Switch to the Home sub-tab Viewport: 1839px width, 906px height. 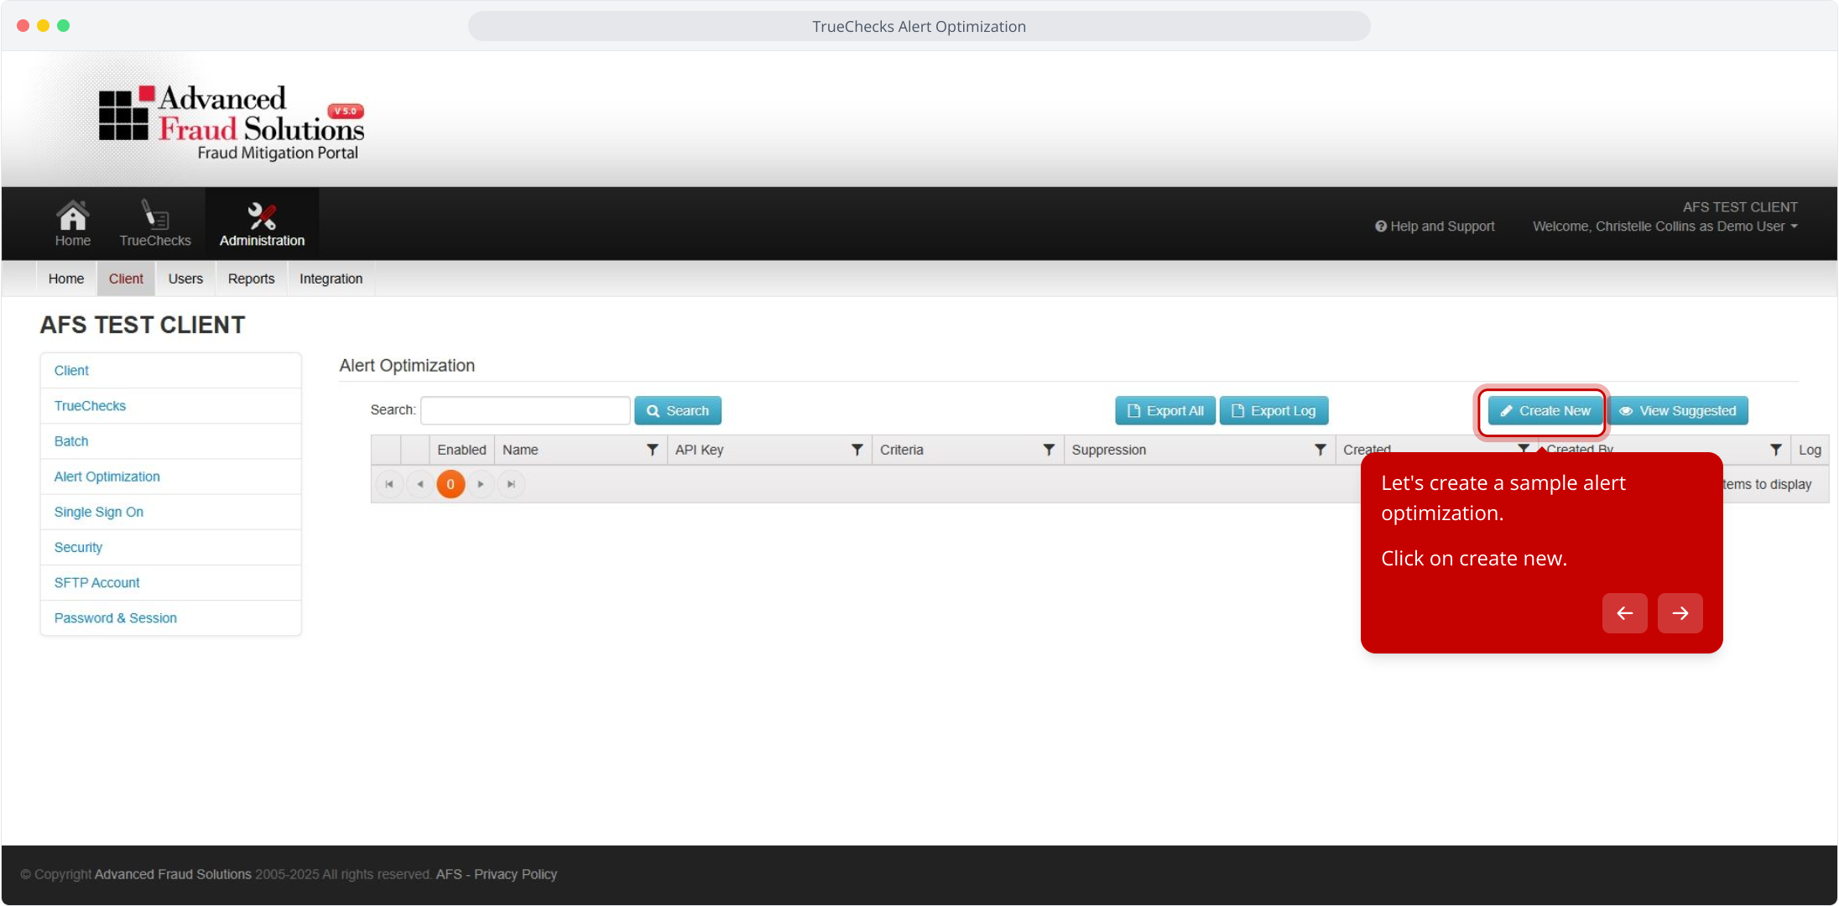pyautogui.click(x=66, y=279)
